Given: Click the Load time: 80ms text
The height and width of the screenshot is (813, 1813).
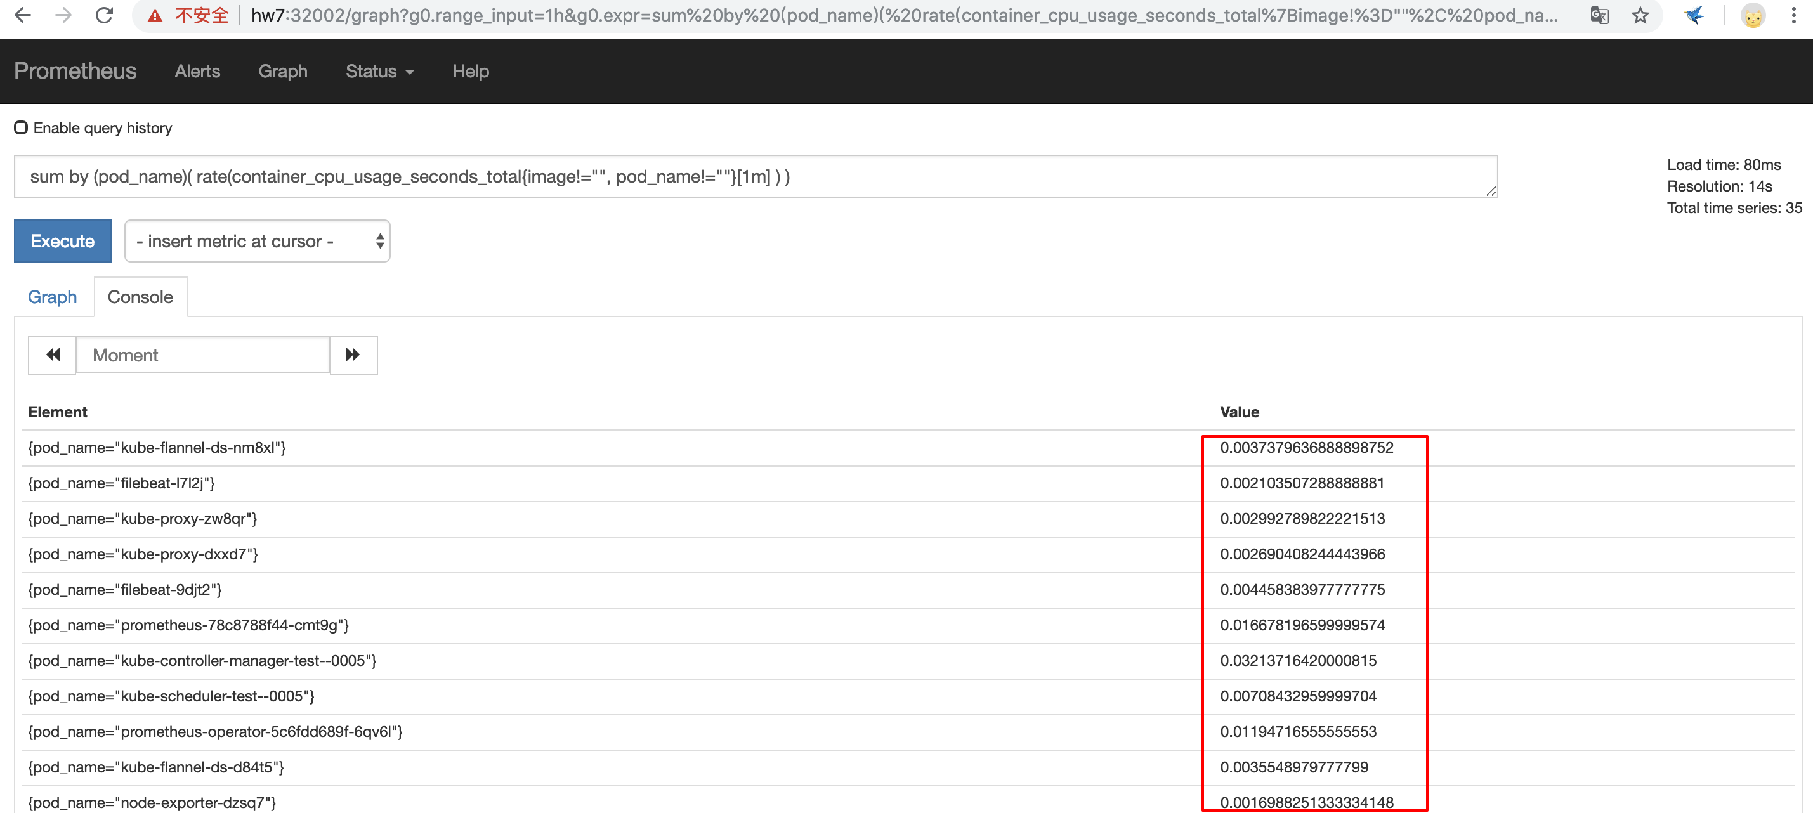Looking at the screenshot, I should 1724,165.
